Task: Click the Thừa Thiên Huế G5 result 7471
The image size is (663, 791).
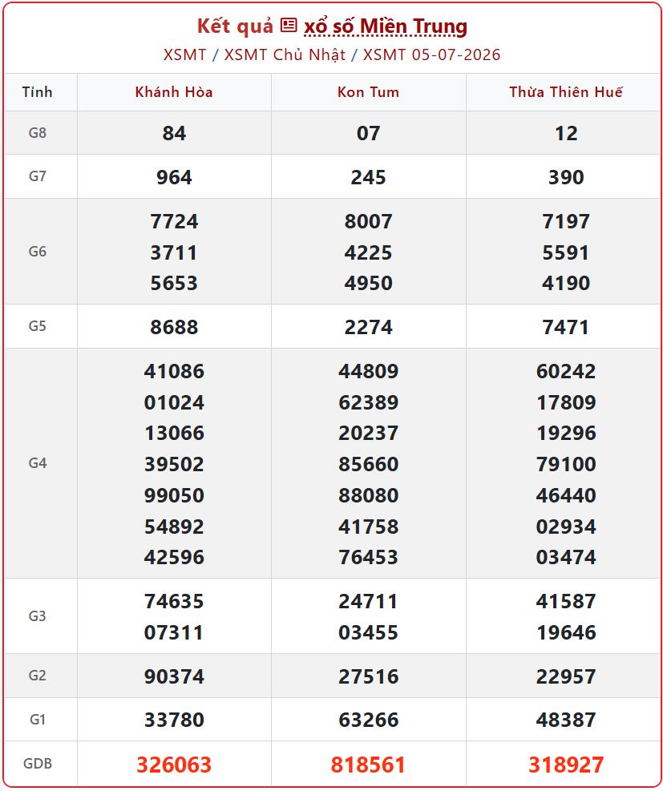Action: 566,327
